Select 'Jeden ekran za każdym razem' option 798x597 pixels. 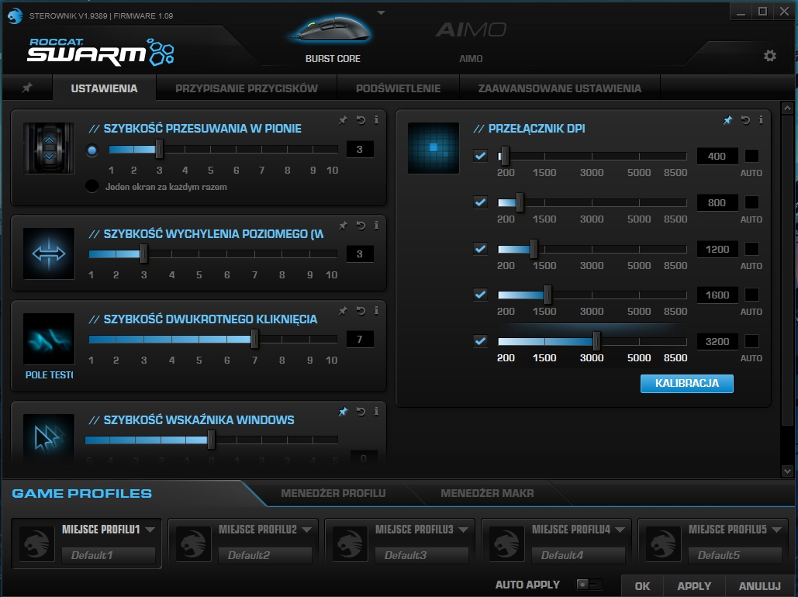click(x=92, y=186)
